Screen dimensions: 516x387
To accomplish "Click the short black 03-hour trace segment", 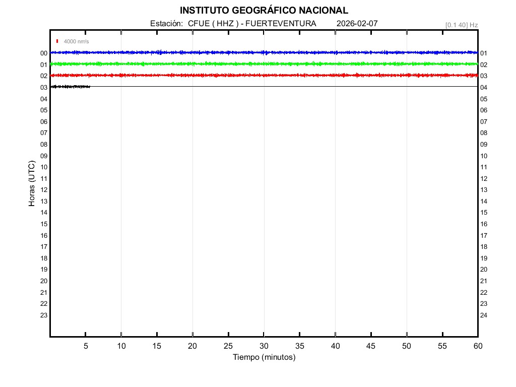I will click(x=70, y=87).
